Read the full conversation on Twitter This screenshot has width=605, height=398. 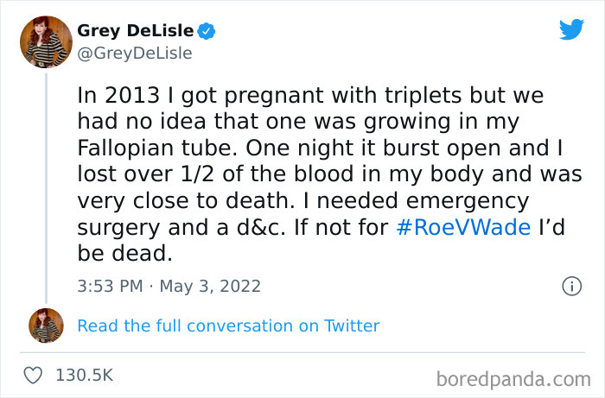(x=228, y=325)
